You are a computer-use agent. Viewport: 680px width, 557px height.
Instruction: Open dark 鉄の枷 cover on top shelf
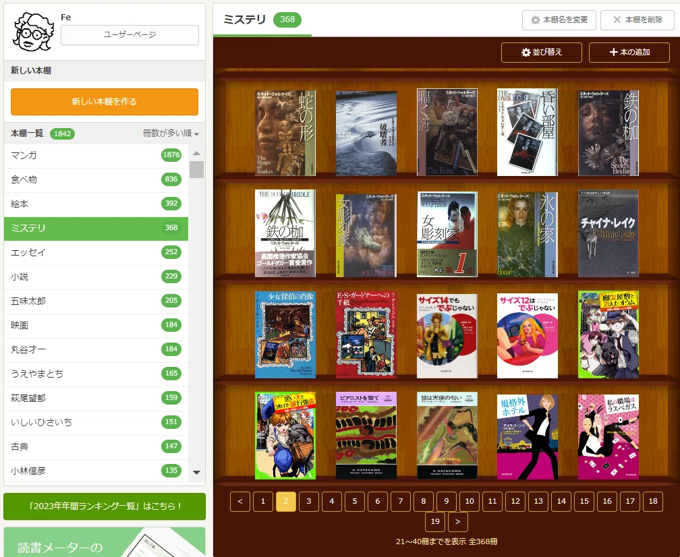tap(608, 133)
